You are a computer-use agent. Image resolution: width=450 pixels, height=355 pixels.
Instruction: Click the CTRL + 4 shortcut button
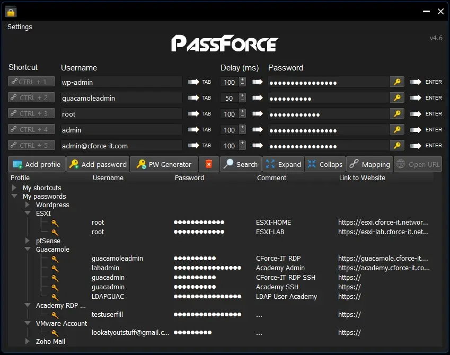(32, 129)
